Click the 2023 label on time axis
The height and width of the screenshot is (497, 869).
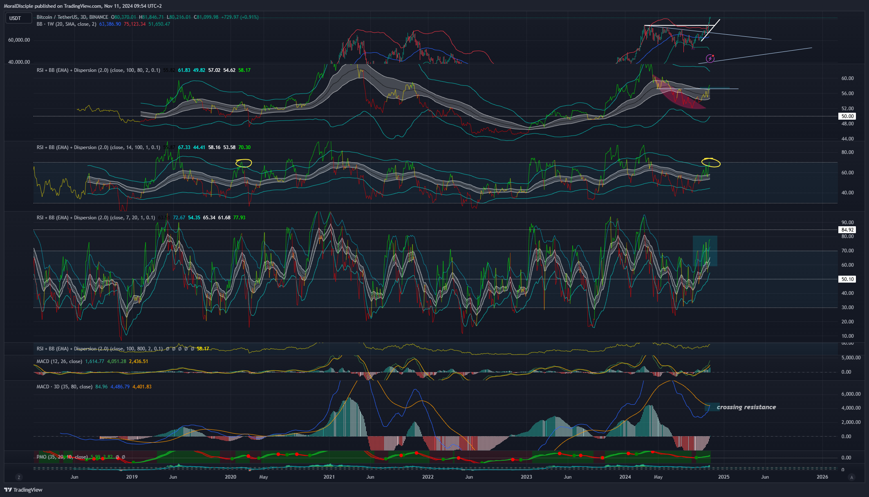click(526, 477)
